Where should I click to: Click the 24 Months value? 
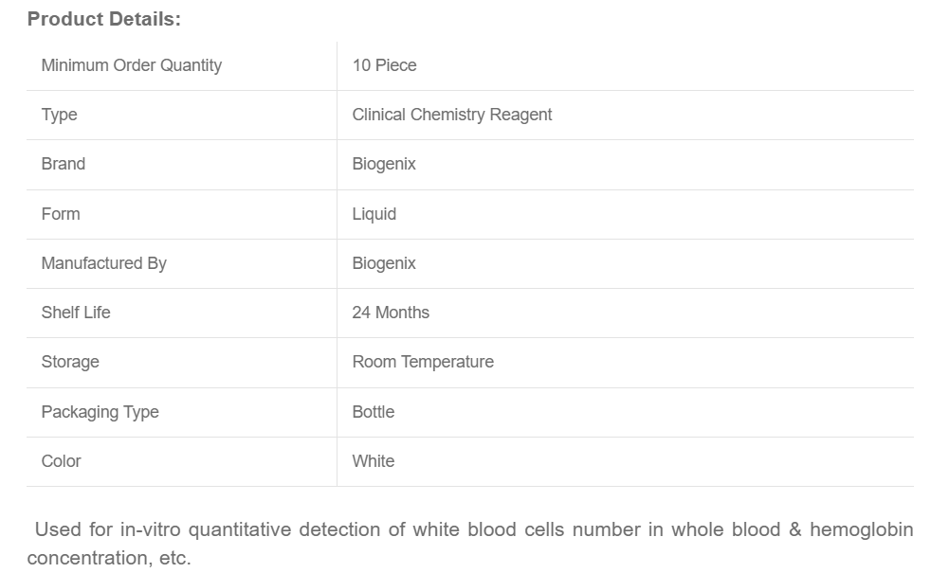click(x=391, y=313)
